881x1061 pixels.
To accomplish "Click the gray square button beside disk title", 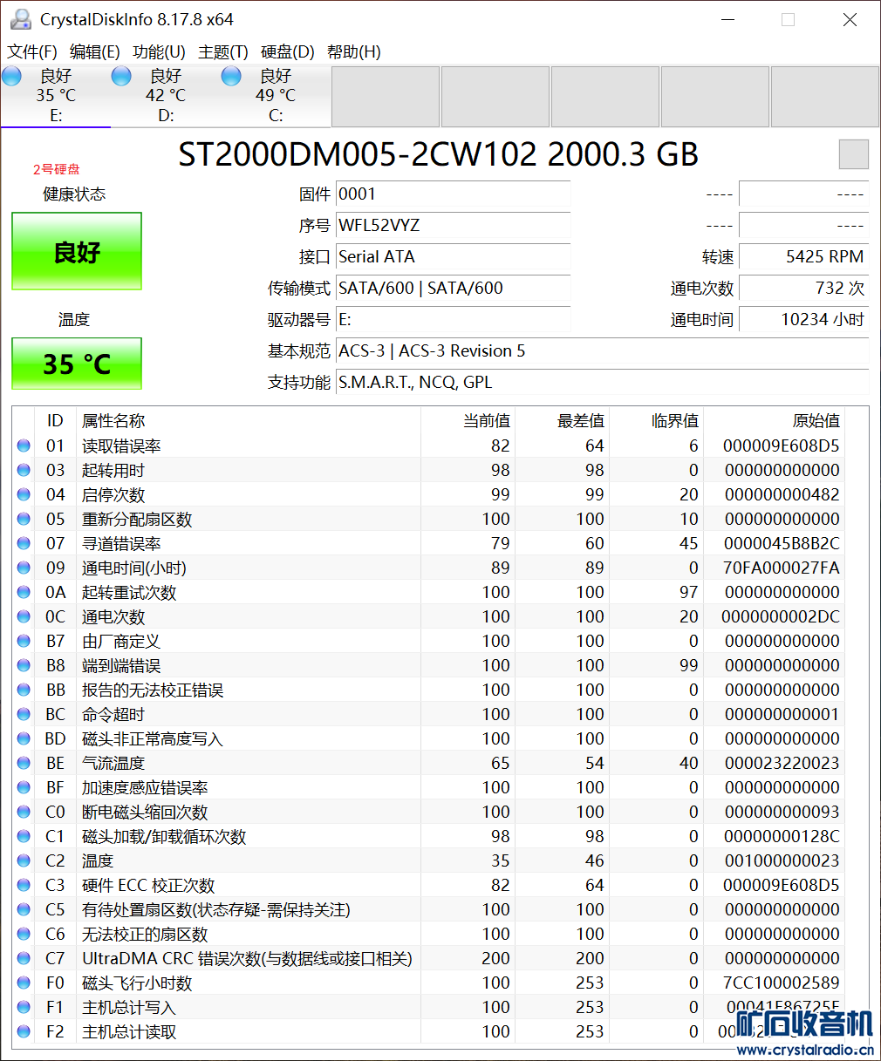I will click(x=853, y=154).
